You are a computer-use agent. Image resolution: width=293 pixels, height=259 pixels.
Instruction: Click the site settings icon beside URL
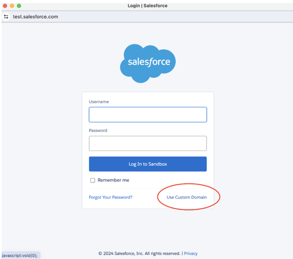pyautogui.click(x=6, y=17)
